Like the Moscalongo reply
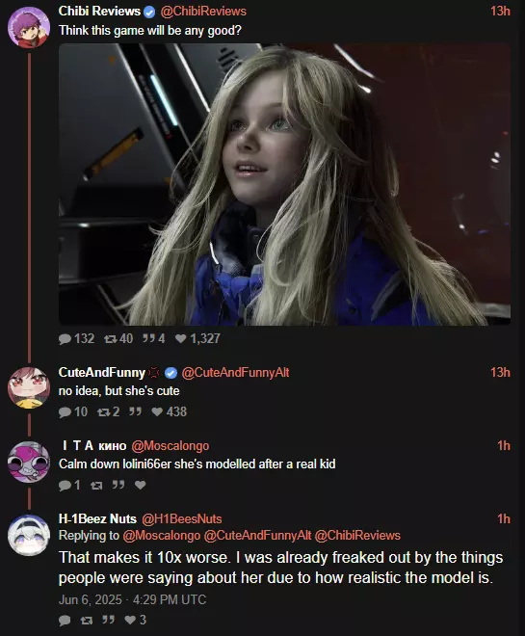Image resolution: width=525 pixels, height=636 pixels. [141, 485]
